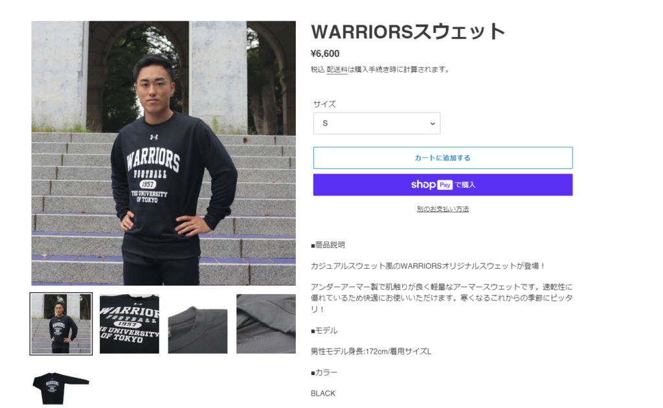663x408 pixels.
Task: Open 別のお支払い方法 other payment options link
Action: [x=443, y=209]
